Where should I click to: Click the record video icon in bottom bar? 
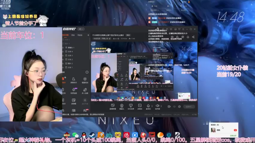(169, 106)
